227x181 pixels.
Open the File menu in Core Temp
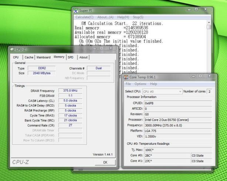(x=128, y=84)
